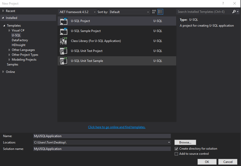Expand the Visual C# tree node

[9, 30]
